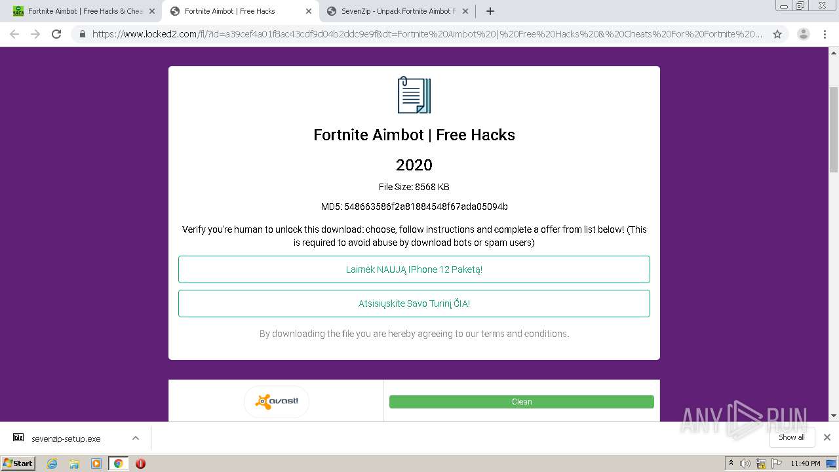Click the avast logo in scan results
839x472 pixels.
[x=276, y=401]
